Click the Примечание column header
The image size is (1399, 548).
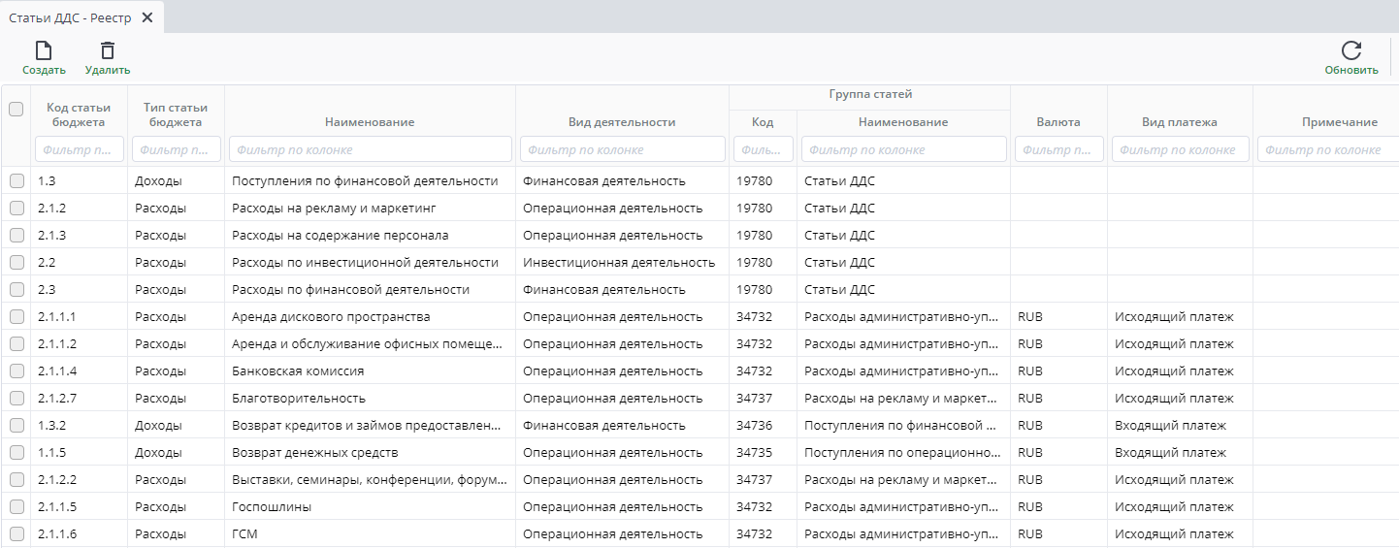coord(1339,122)
